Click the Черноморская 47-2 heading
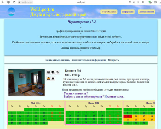161x129 pixels. 82,21
